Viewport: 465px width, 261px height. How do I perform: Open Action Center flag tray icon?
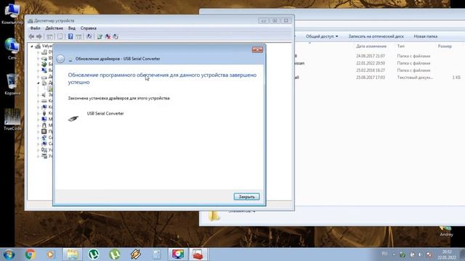point(412,254)
